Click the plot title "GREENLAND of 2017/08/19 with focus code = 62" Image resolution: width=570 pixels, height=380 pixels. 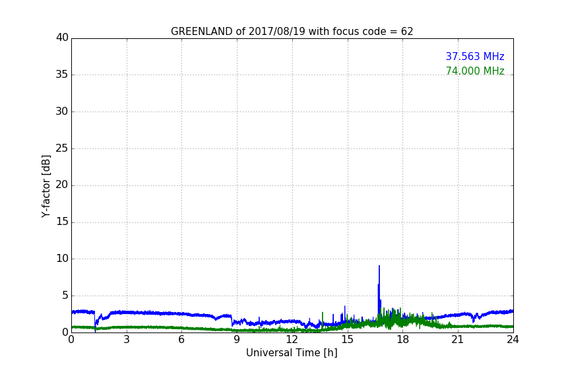[292, 32]
